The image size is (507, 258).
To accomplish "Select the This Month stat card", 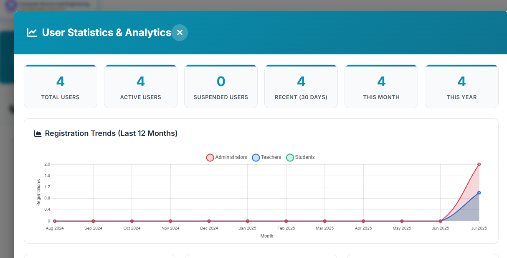I will pos(381,87).
